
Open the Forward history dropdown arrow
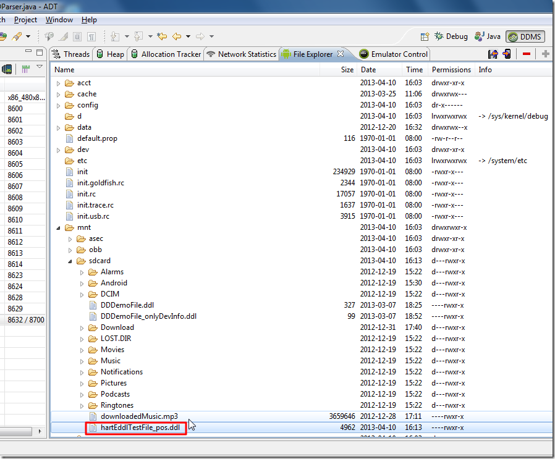[211, 36]
